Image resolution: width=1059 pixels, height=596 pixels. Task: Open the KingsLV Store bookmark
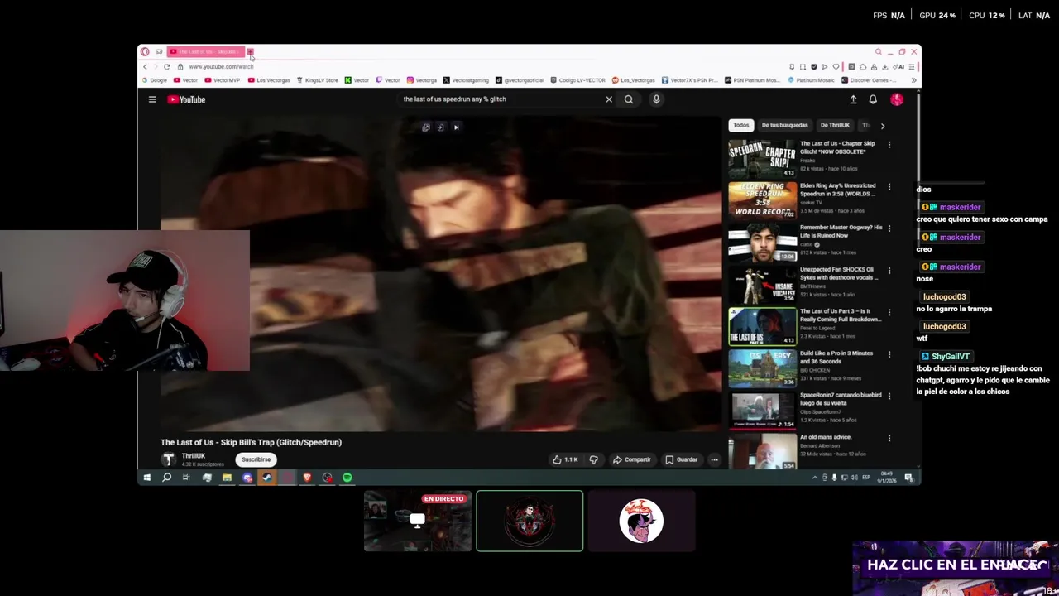(318, 80)
